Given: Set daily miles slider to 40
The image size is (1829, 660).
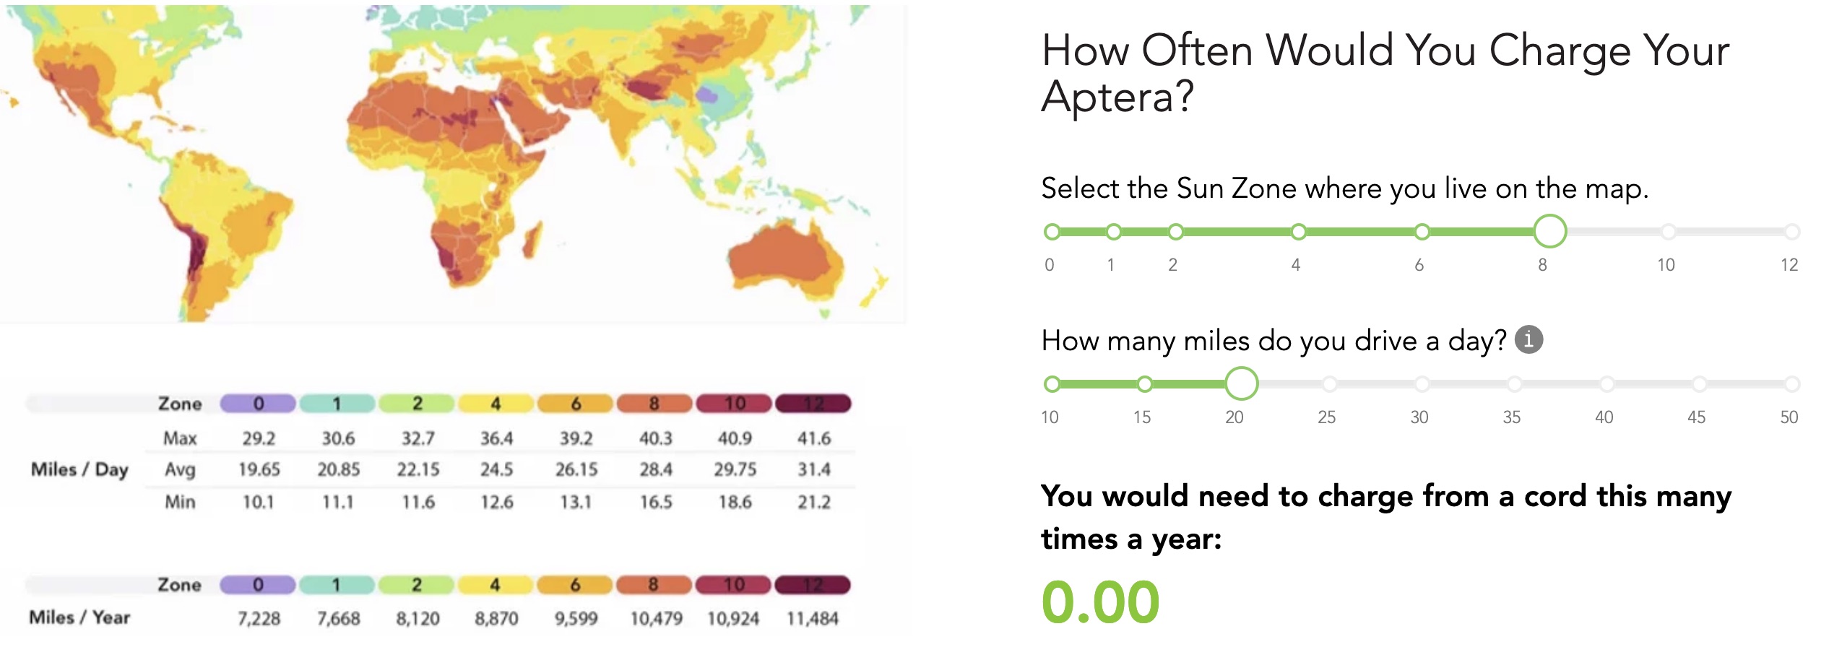Looking at the screenshot, I should coord(1607,384).
